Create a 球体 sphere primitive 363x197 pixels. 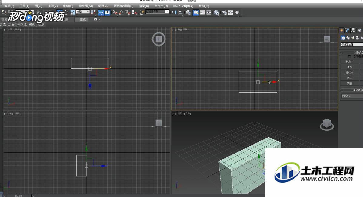(x=350, y=67)
